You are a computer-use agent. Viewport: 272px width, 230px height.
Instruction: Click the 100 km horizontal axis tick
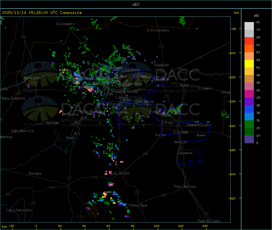(157, 226)
